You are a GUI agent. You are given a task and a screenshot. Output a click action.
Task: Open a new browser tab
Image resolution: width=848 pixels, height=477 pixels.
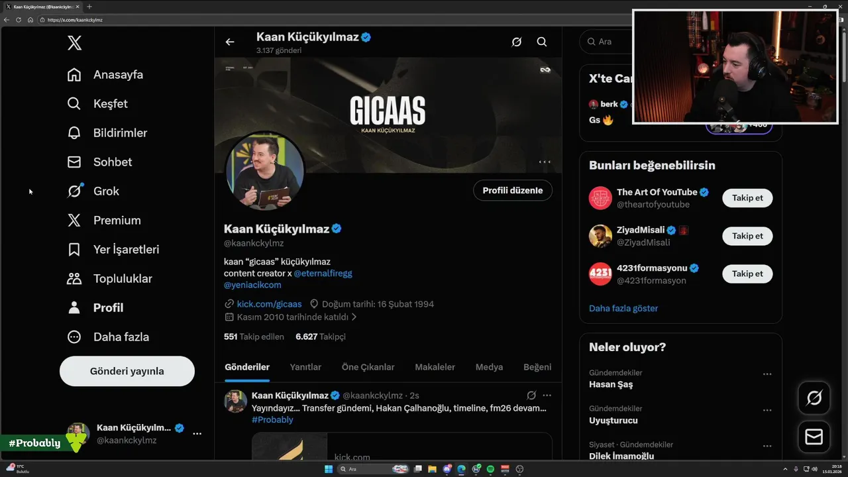pos(89,7)
